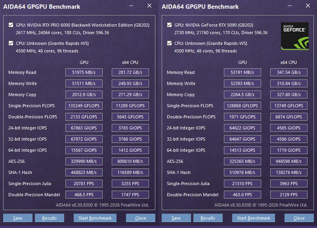Close right AIDA64 window via title bar X
This screenshot has height=228, width=317.
[x=308, y=6]
